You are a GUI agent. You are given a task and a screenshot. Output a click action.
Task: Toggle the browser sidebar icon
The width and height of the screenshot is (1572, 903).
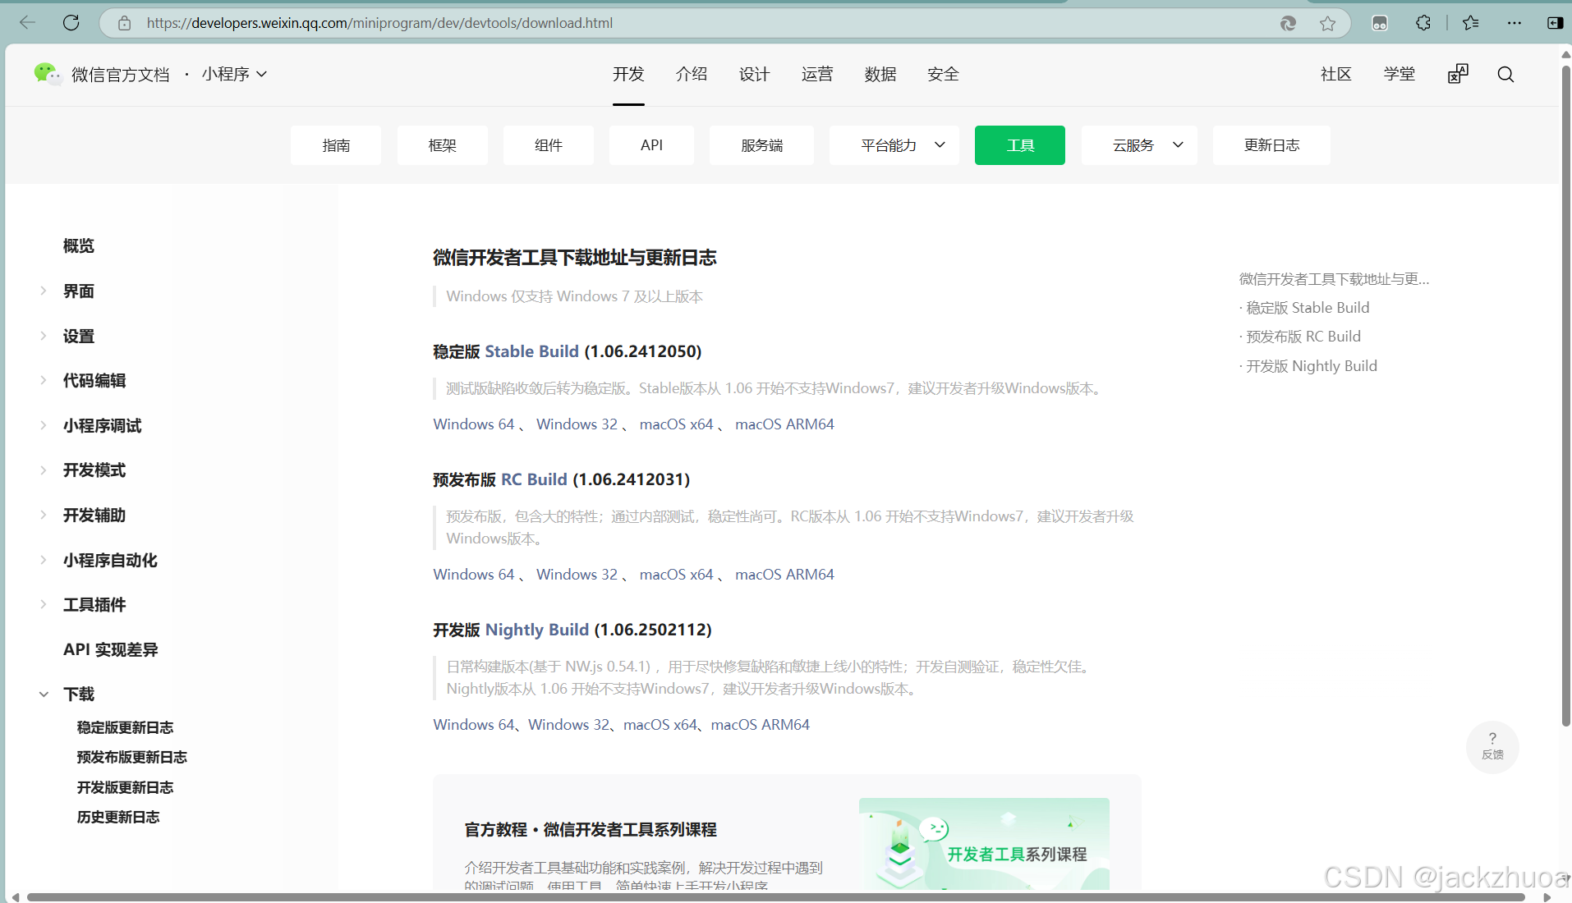[x=1555, y=23]
